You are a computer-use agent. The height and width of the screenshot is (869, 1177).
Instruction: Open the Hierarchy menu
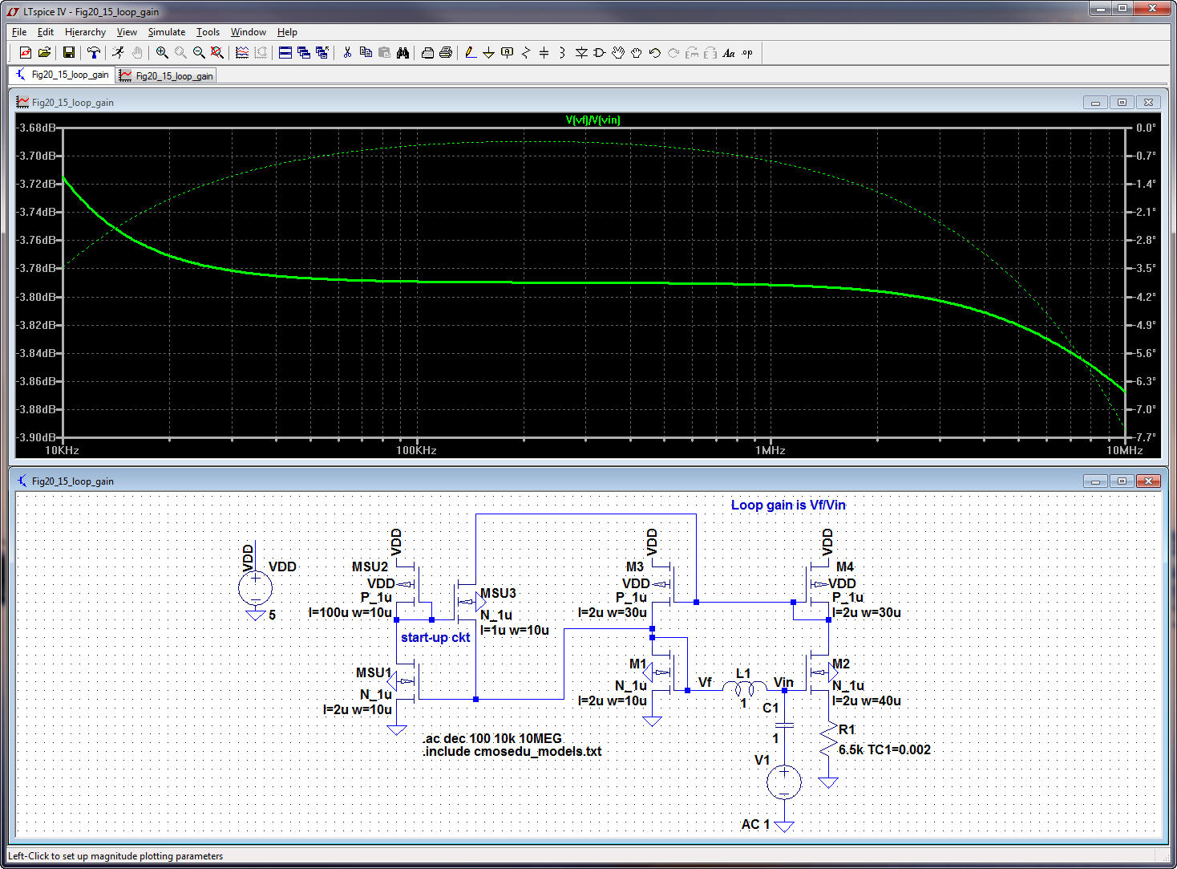[x=85, y=32]
